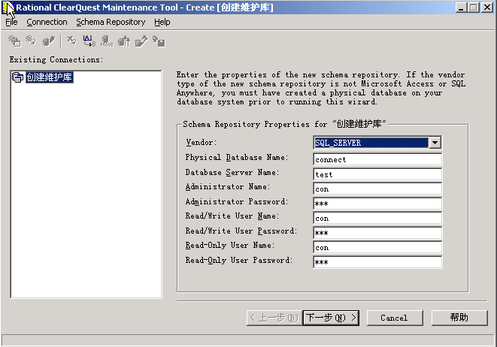This screenshot has height=347, width=497.
Task: Click the rename connection A-to-B toolbar icon
Action: [x=89, y=41]
